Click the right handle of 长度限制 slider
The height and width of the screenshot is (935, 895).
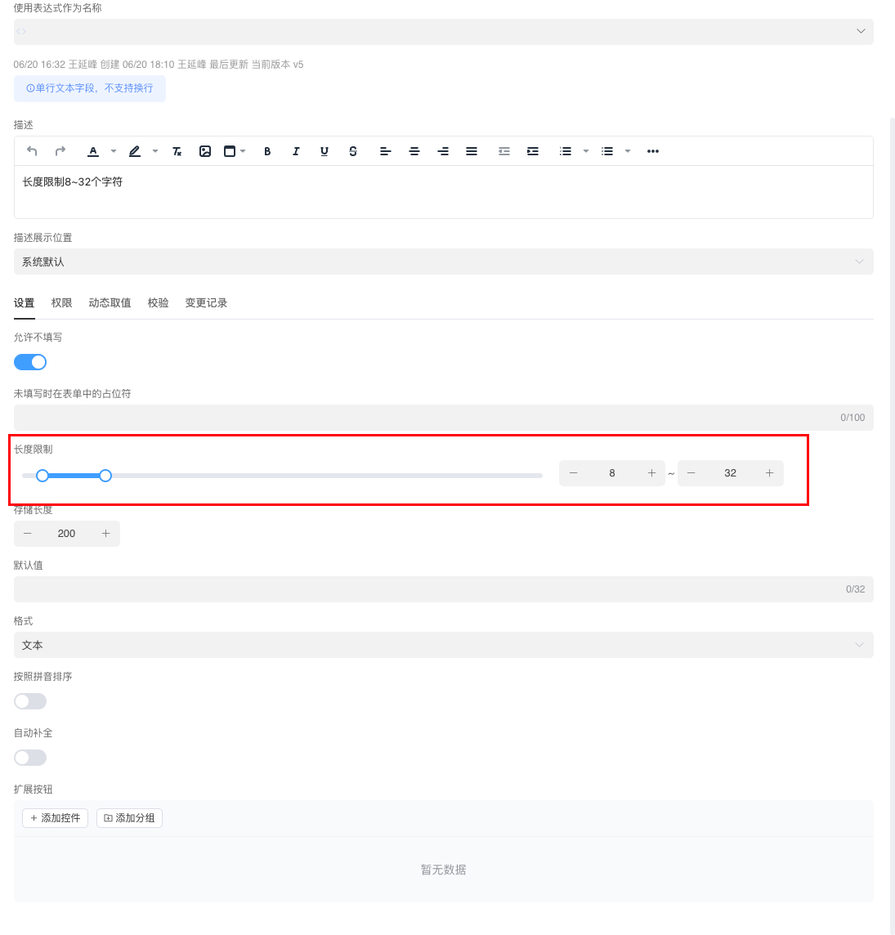point(105,476)
